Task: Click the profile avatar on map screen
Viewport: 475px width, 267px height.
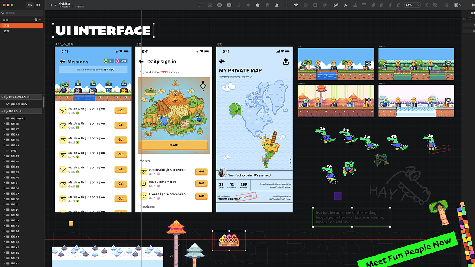Action: tap(223, 173)
